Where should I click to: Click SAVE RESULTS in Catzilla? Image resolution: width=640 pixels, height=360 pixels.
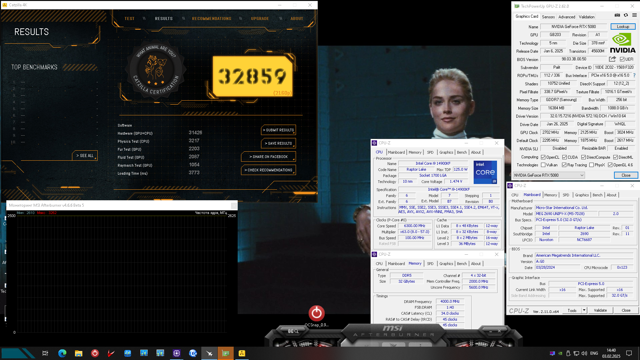(x=278, y=143)
